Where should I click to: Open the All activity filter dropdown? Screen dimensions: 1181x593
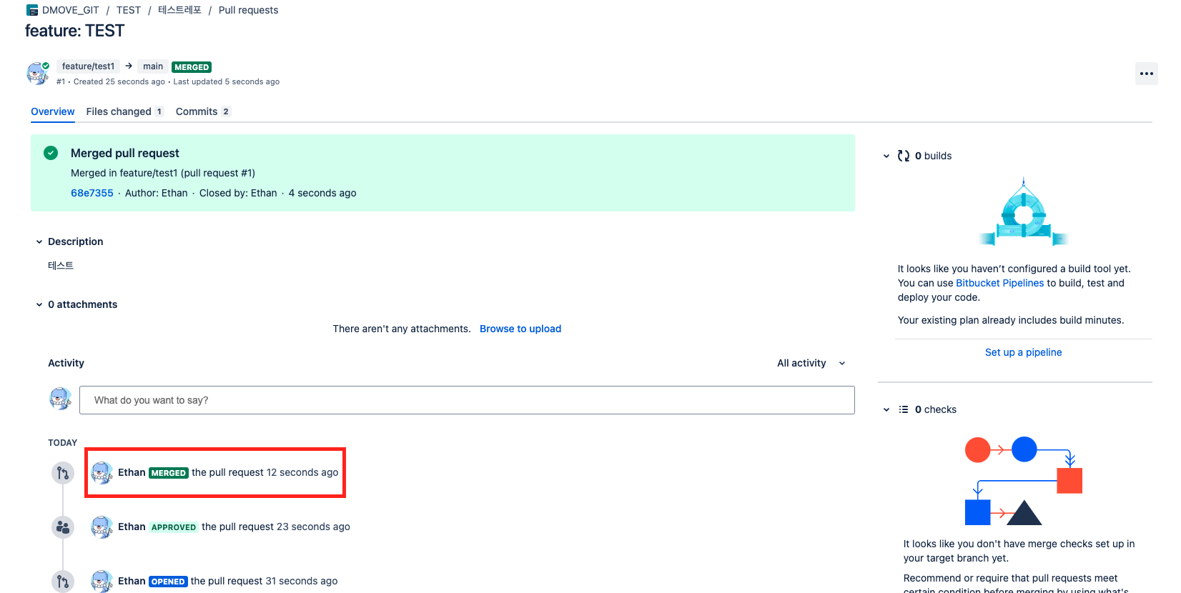pos(811,363)
